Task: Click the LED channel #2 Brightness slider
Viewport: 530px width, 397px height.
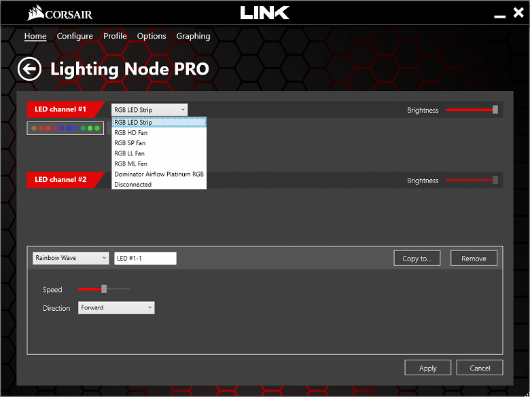Action: [x=472, y=180]
